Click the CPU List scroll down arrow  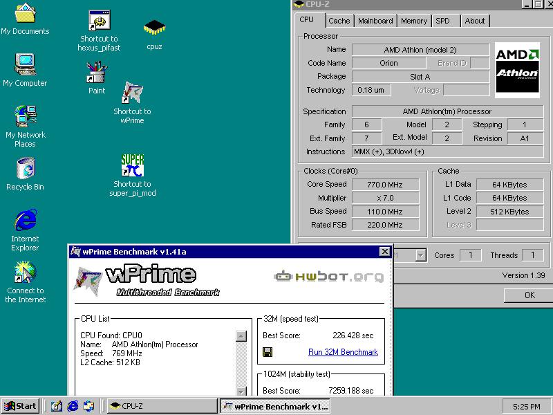coord(241,391)
